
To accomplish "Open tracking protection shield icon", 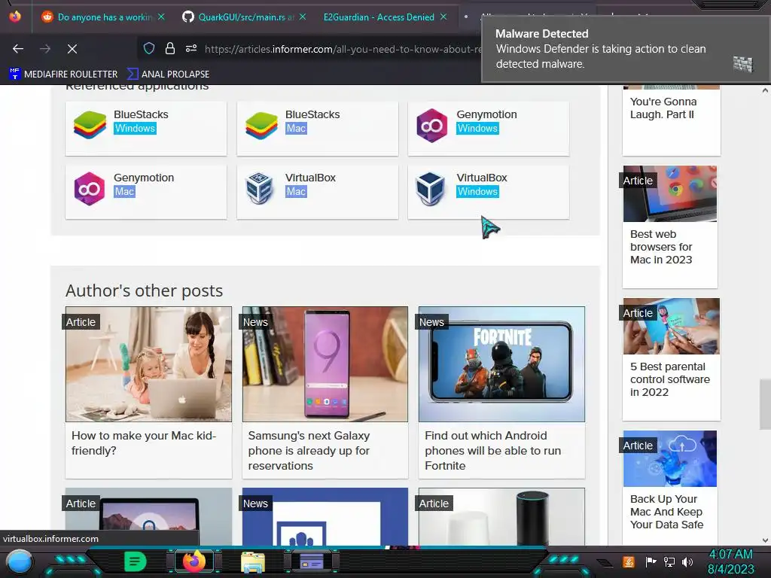I will click(149, 48).
